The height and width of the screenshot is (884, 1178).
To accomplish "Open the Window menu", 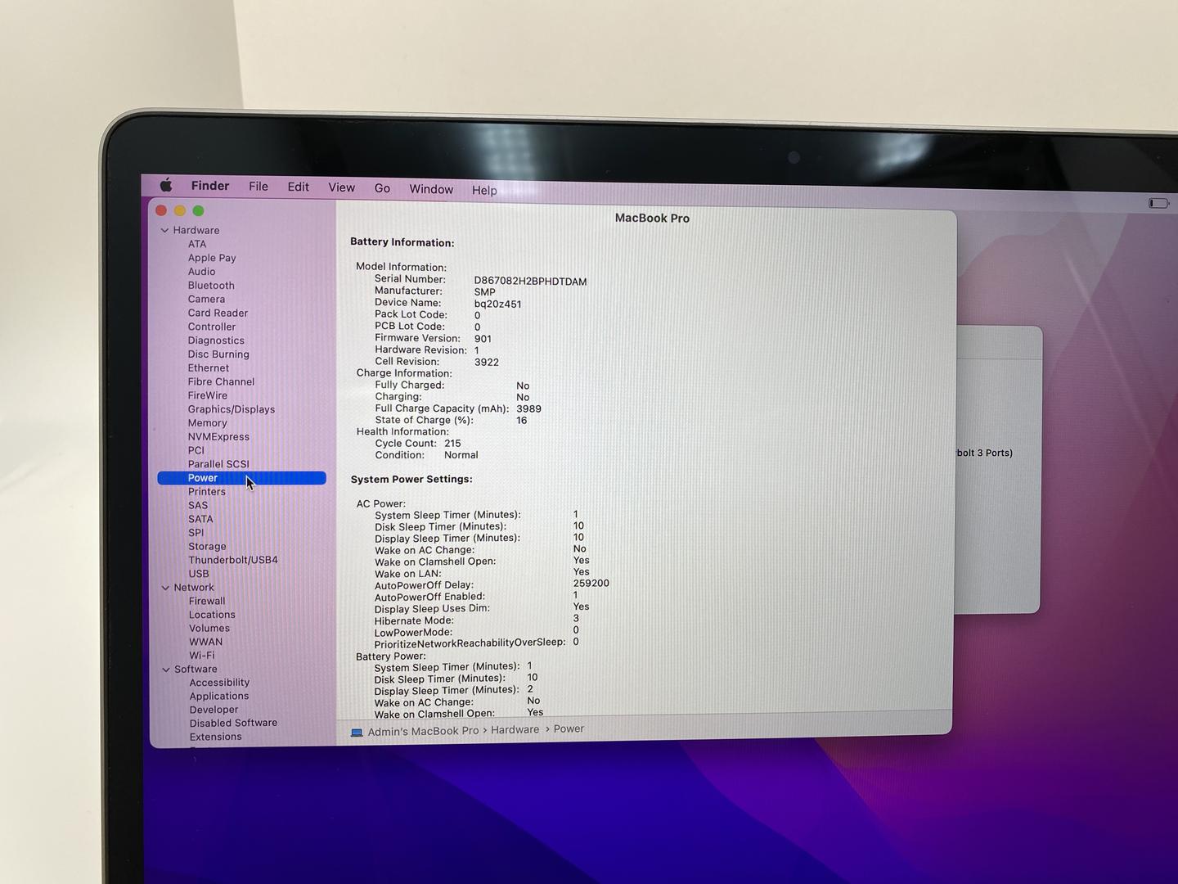I will point(431,189).
